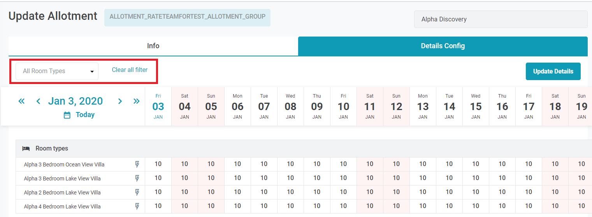Click lightning icon for Alpha 3 Bedroom Ocean View Villa
Image resolution: width=592 pixels, height=217 pixels.
137,164
